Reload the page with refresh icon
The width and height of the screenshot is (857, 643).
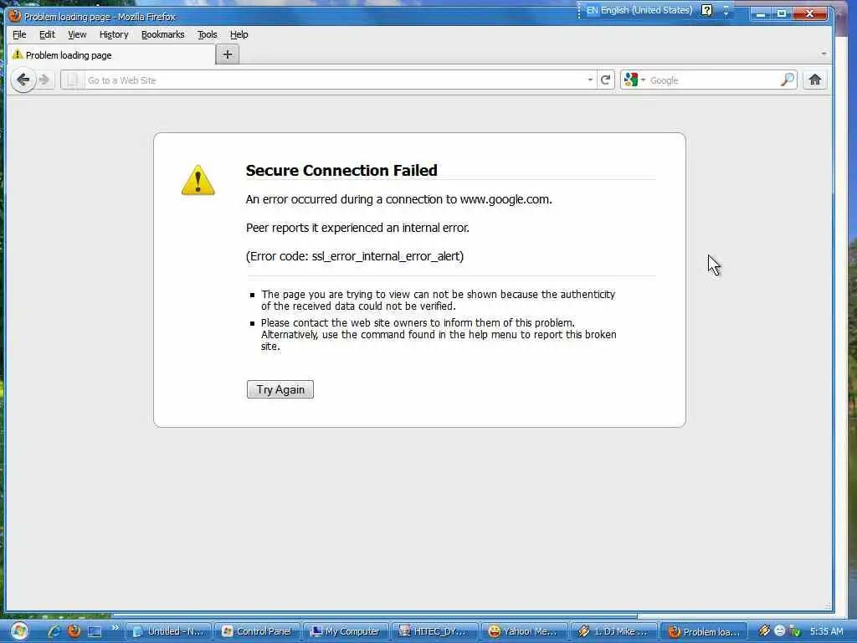[x=606, y=80]
